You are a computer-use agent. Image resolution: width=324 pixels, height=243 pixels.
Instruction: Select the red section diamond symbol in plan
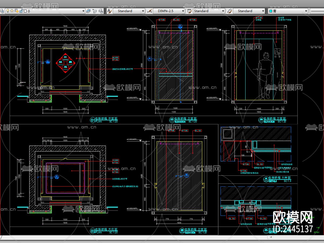click(x=65, y=63)
